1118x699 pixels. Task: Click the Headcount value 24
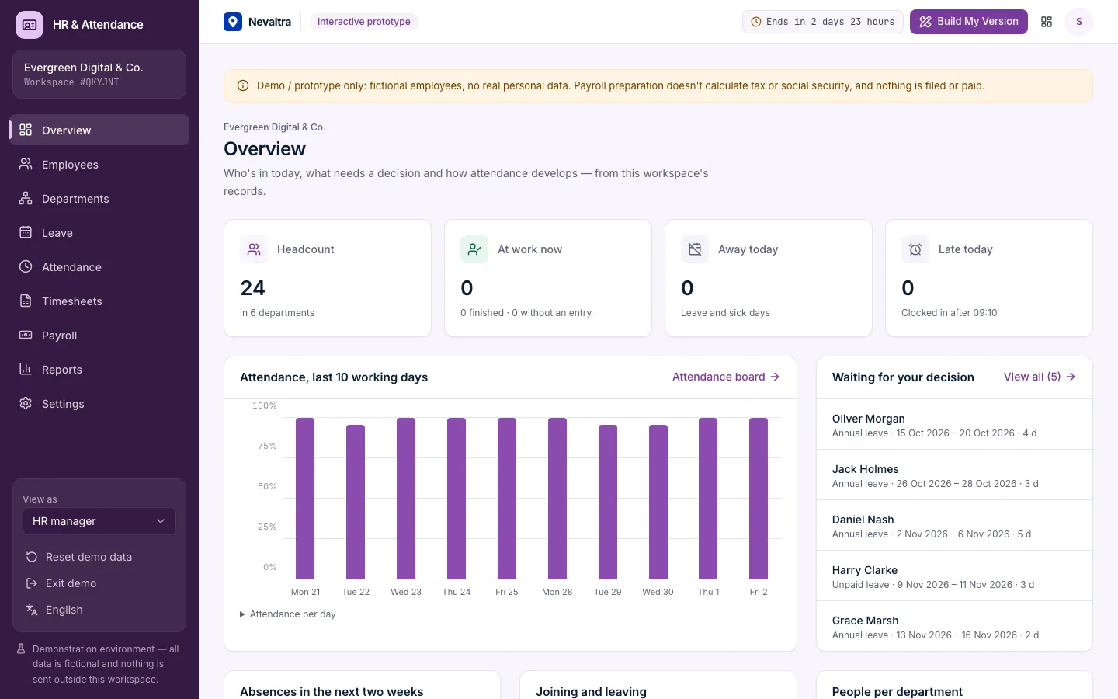pyautogui.click(x=253, y=288)
